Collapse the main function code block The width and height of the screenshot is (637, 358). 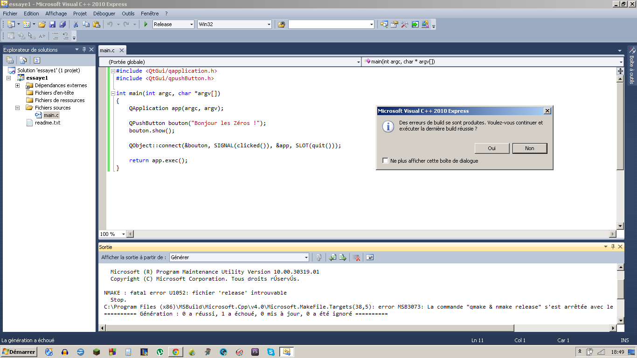pyautogui.click(x=112, y=93)
